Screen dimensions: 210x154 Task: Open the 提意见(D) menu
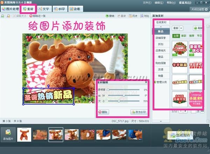click(185, 3)
